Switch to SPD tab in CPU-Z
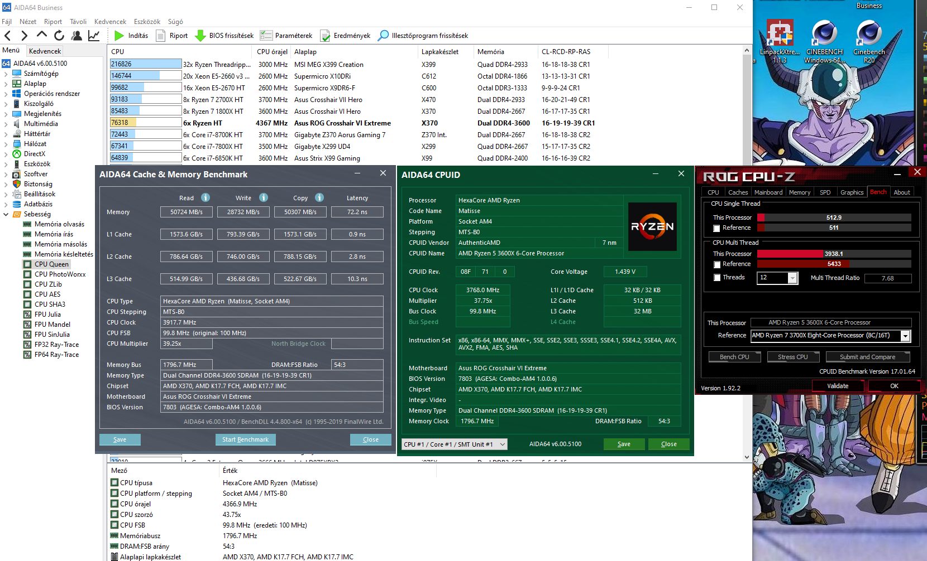This screenshot has width=927, height=561. click(825, 192)
